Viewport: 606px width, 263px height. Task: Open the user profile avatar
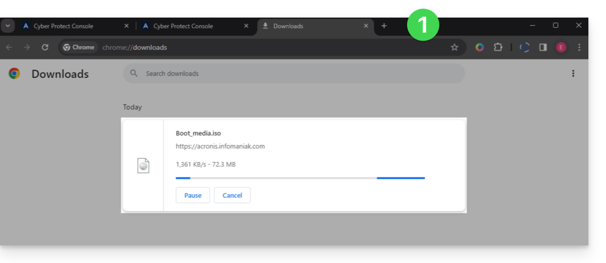[x=561, y=47]
